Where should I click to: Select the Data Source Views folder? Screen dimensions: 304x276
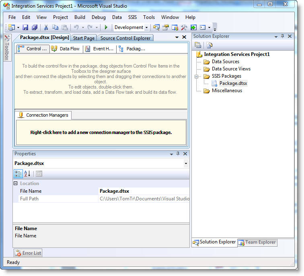coord(231,69)
